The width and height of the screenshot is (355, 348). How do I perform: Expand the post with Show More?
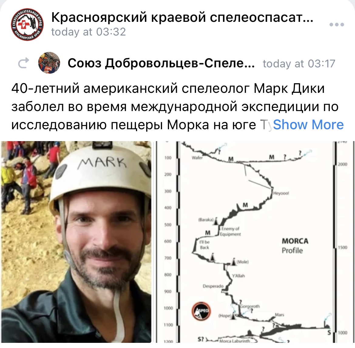click(308, 124)
